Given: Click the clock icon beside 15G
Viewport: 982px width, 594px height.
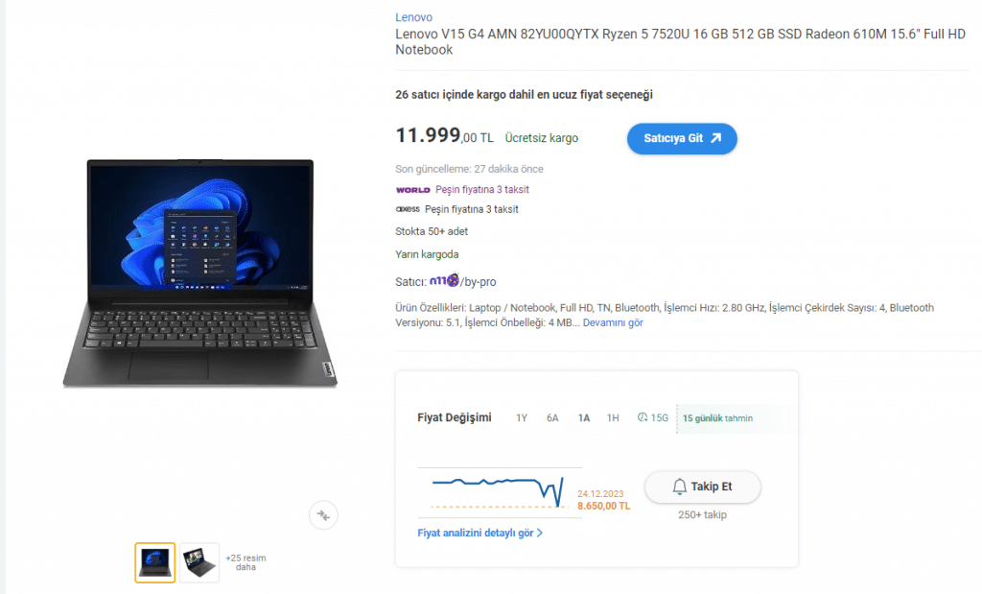Looking at the screenshot, I should click(x=643, y=417).
